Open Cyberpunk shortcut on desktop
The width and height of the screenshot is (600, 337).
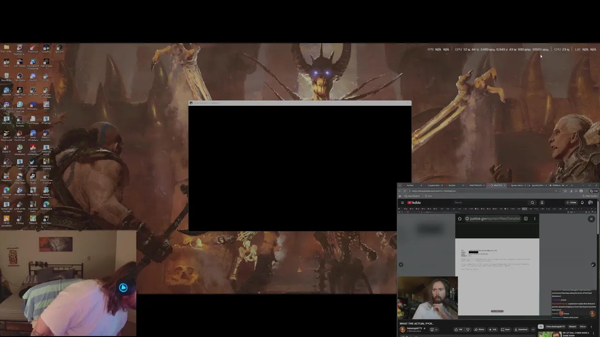[x=46, y=162]
